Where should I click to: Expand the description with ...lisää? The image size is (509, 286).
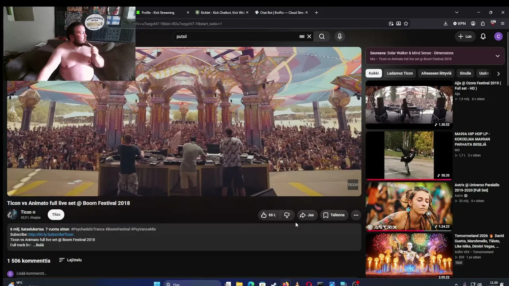(39, 245)
